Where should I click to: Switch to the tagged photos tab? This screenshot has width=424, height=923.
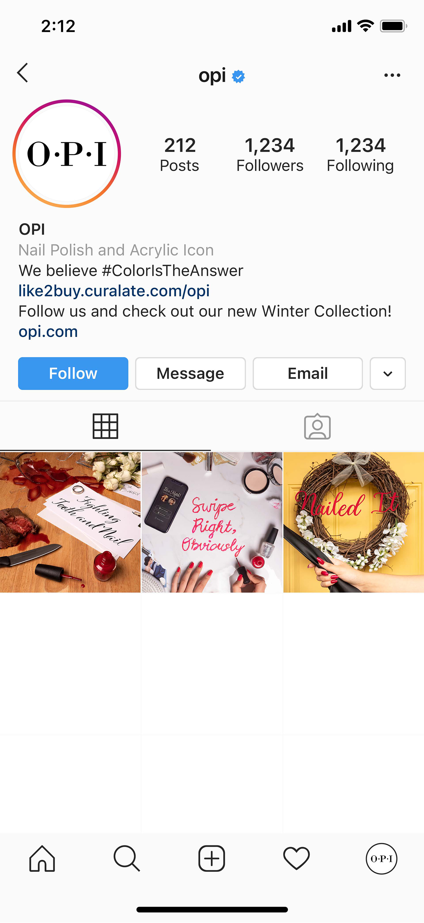click(317, 426)
